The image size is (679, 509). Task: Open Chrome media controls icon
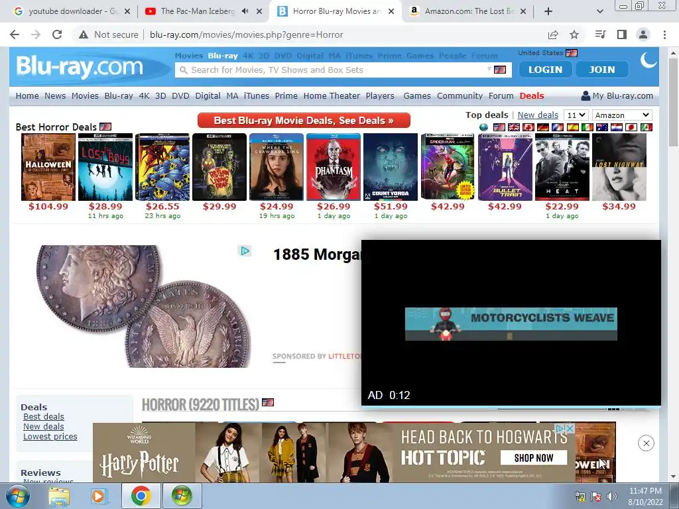tap(600, 34)
